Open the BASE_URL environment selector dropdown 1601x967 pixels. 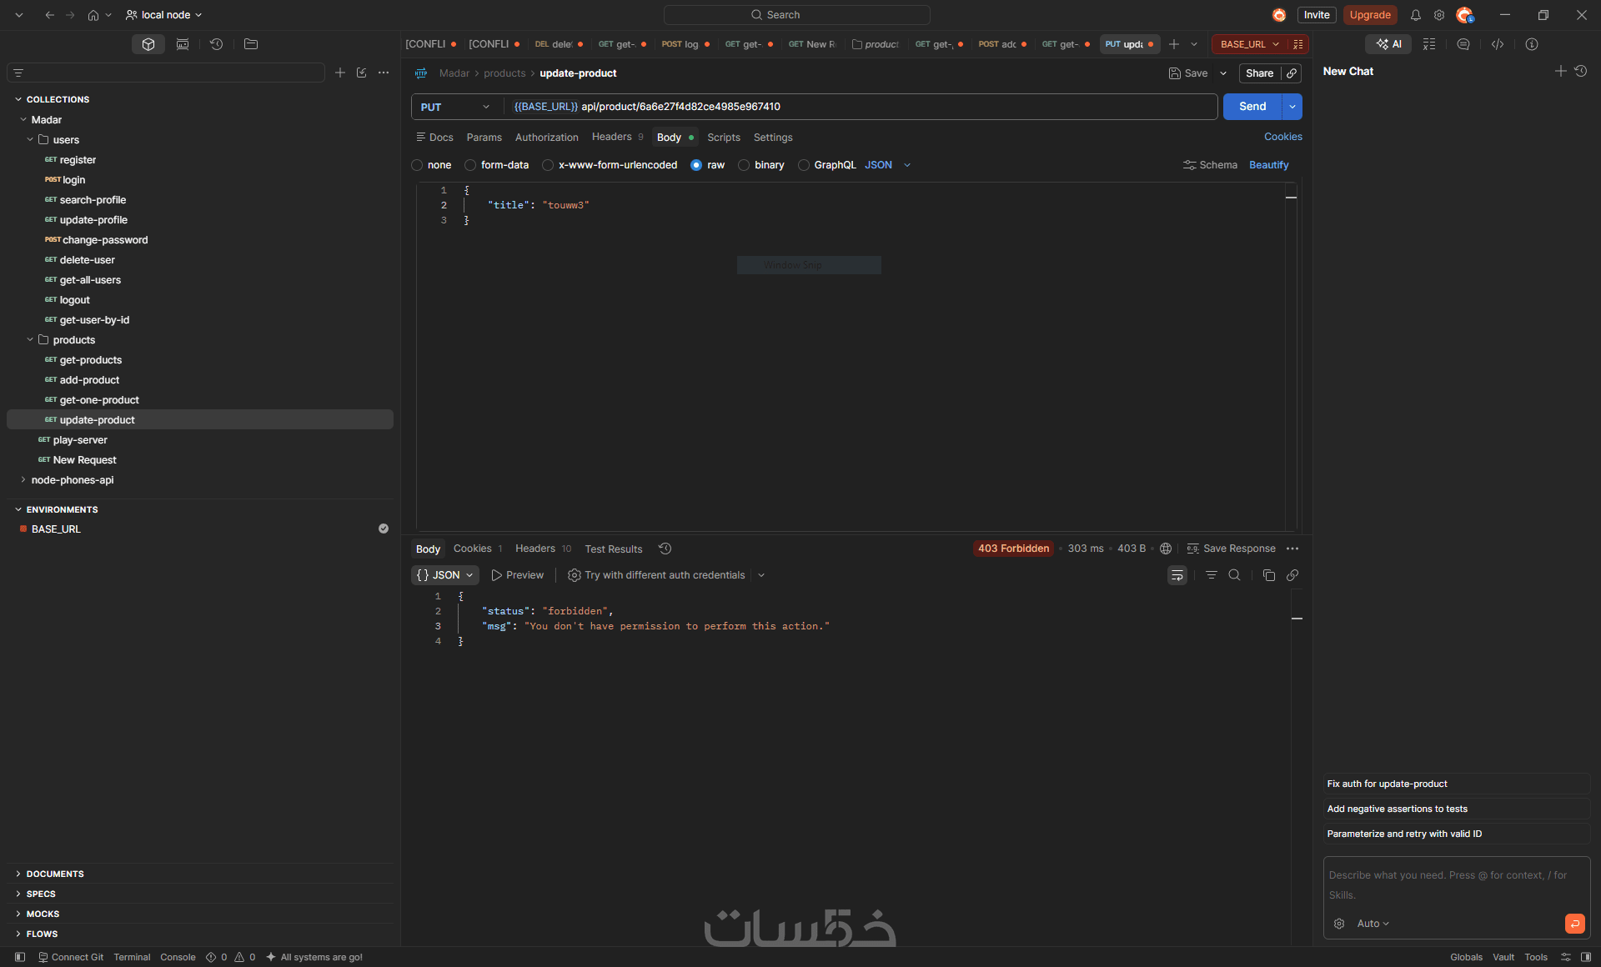point(1250,44)
